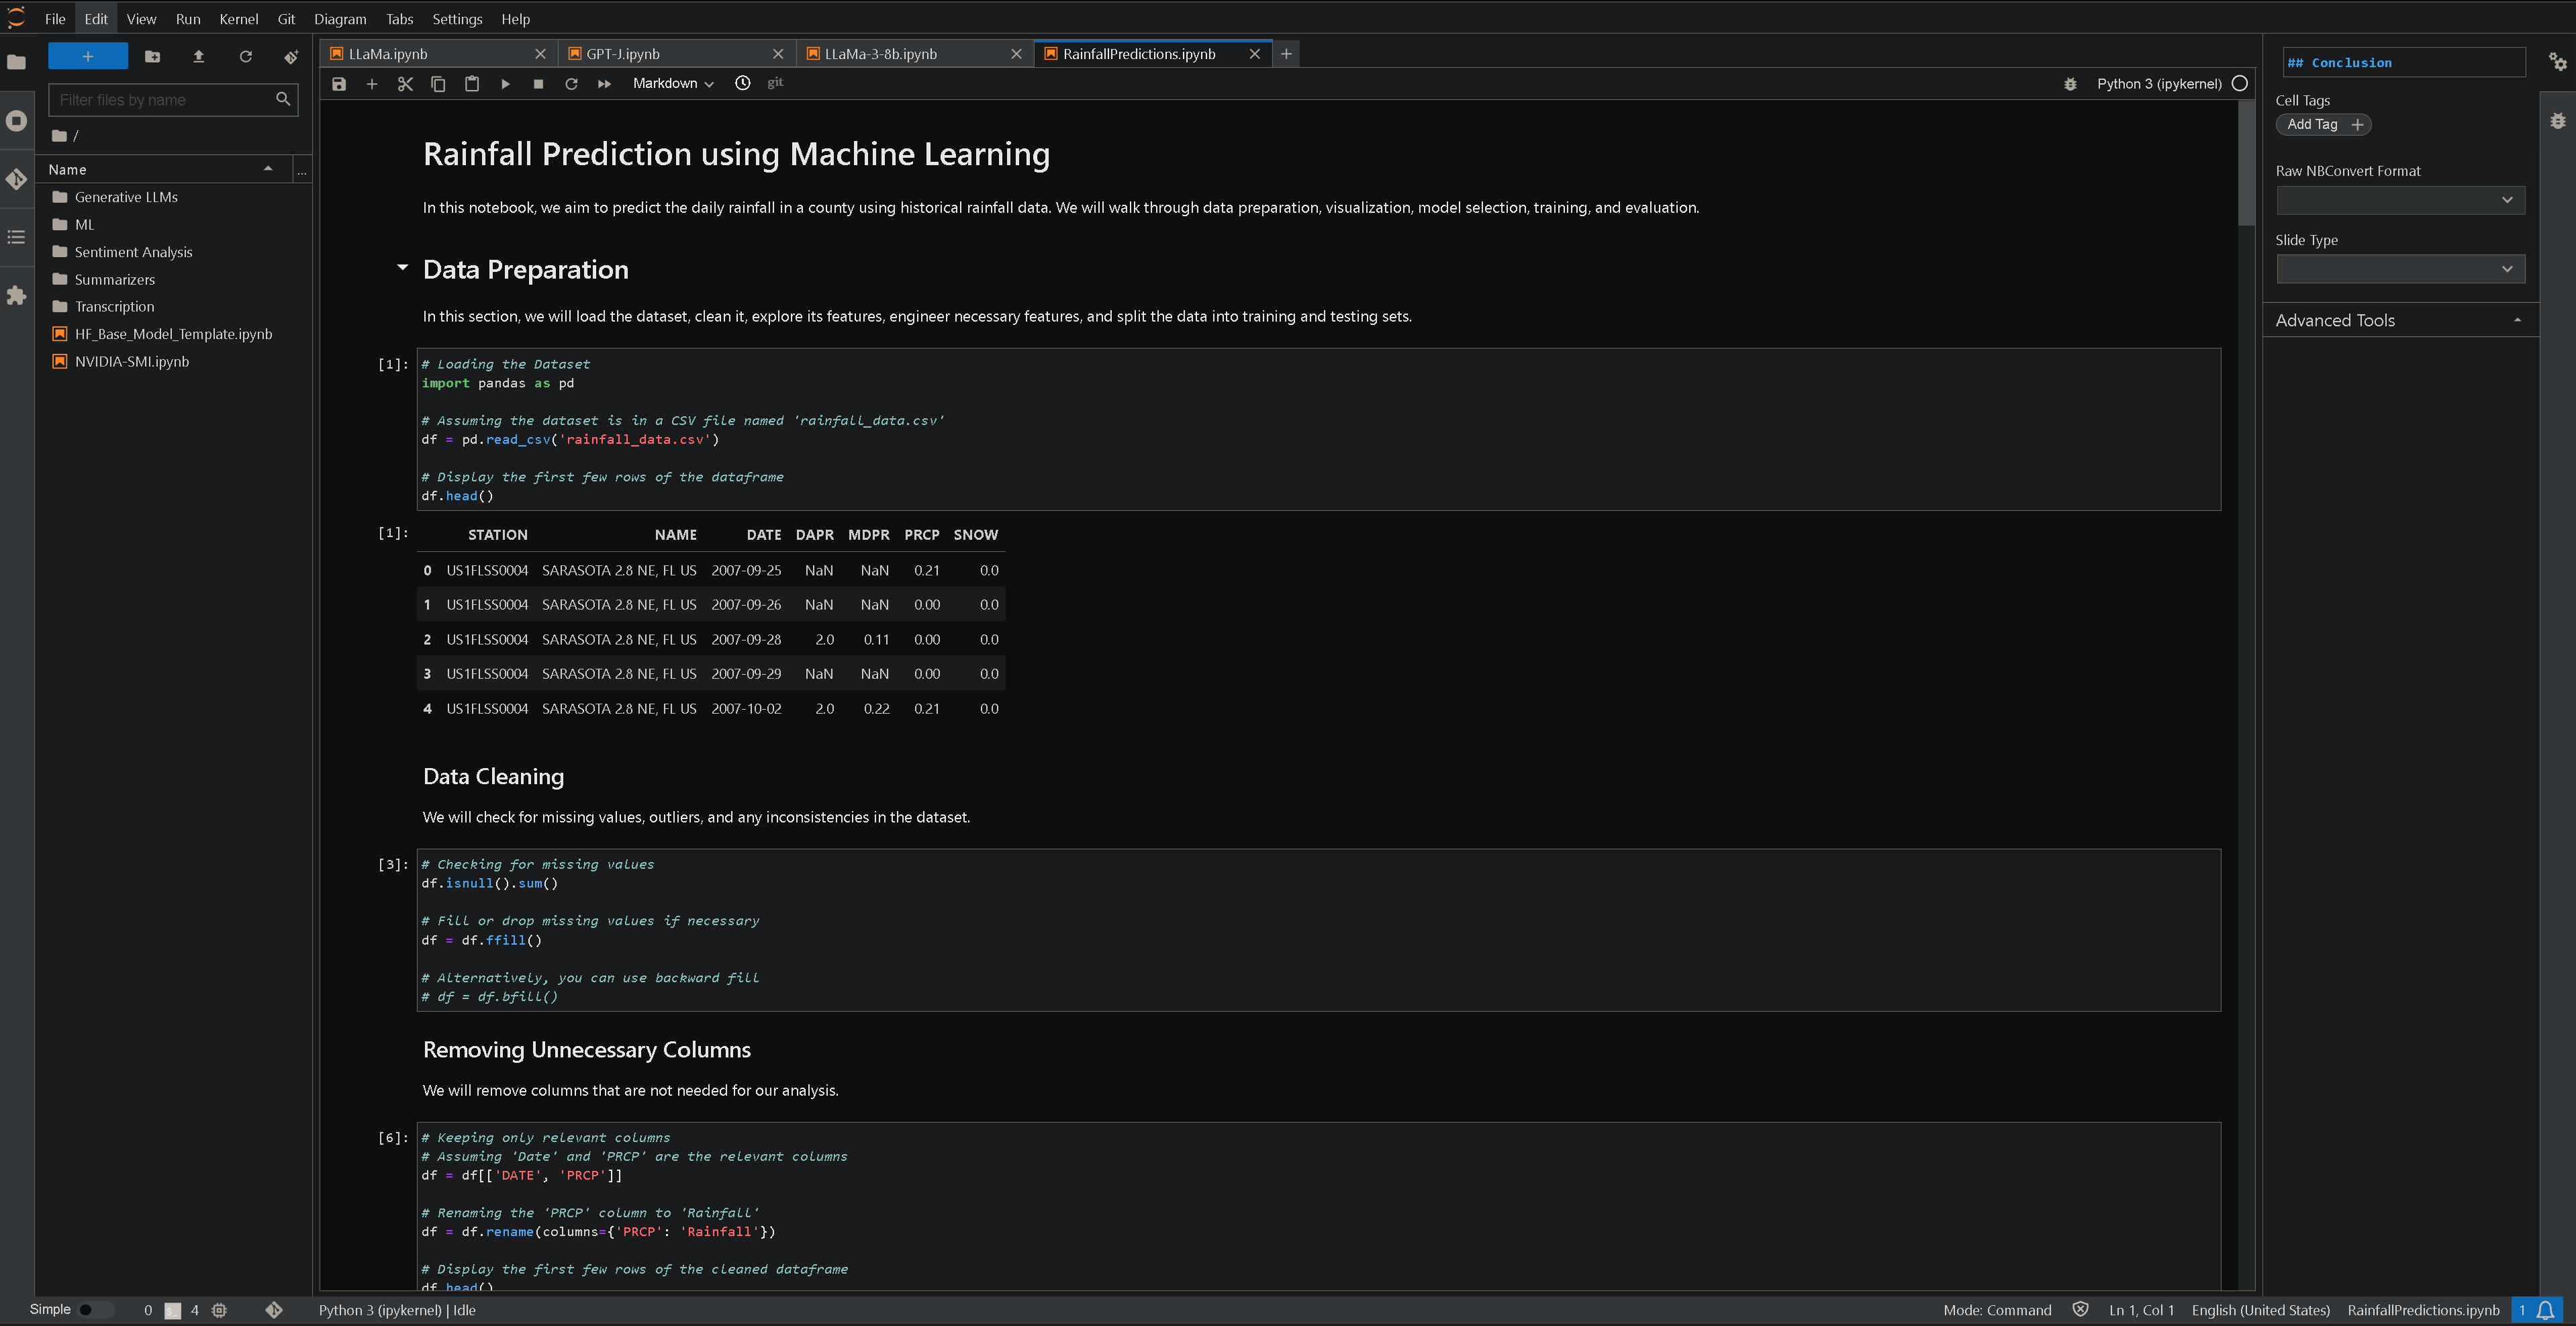The width and height of the screenshot is (2576, 1326).
Task: Select the extension manager in the sidebar
Action: [x=16, y=295]
